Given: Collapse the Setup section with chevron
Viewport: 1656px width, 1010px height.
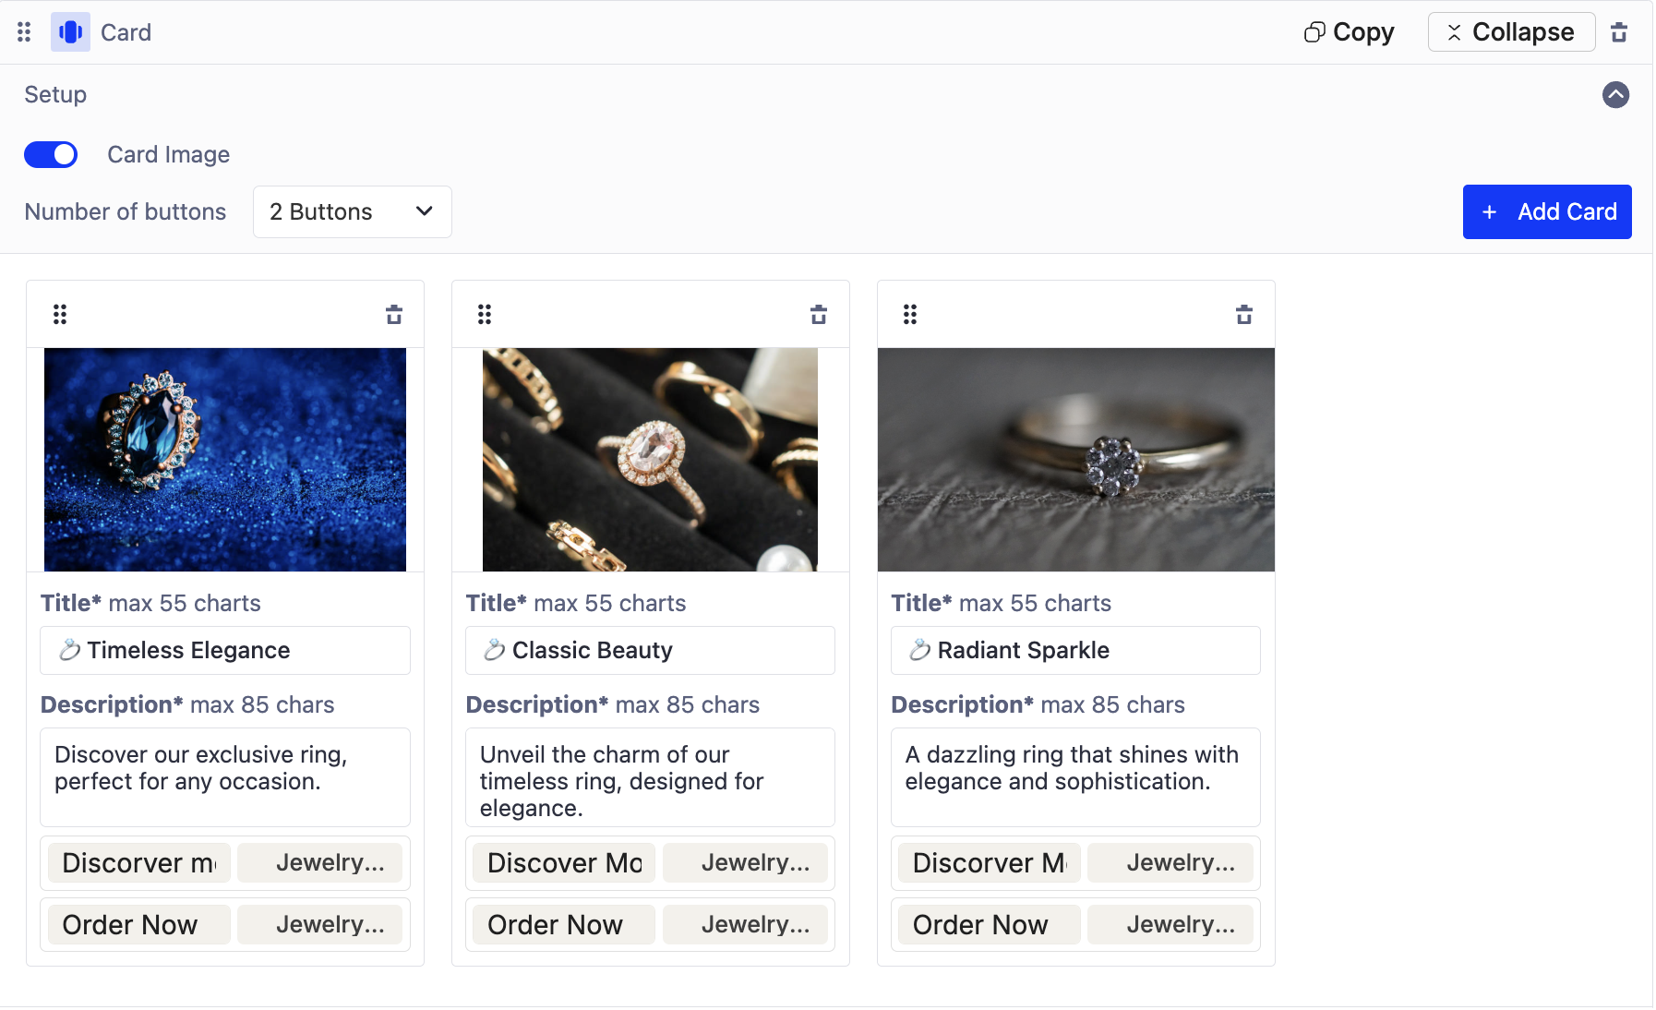Looking at the screenshot, I should click(1615, 95).
